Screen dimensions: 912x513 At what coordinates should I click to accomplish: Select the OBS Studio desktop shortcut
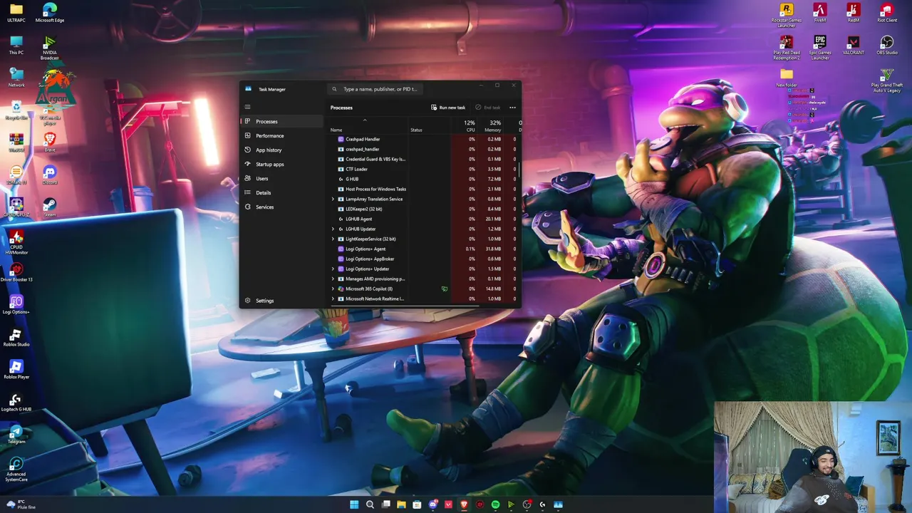pos(886,45)
